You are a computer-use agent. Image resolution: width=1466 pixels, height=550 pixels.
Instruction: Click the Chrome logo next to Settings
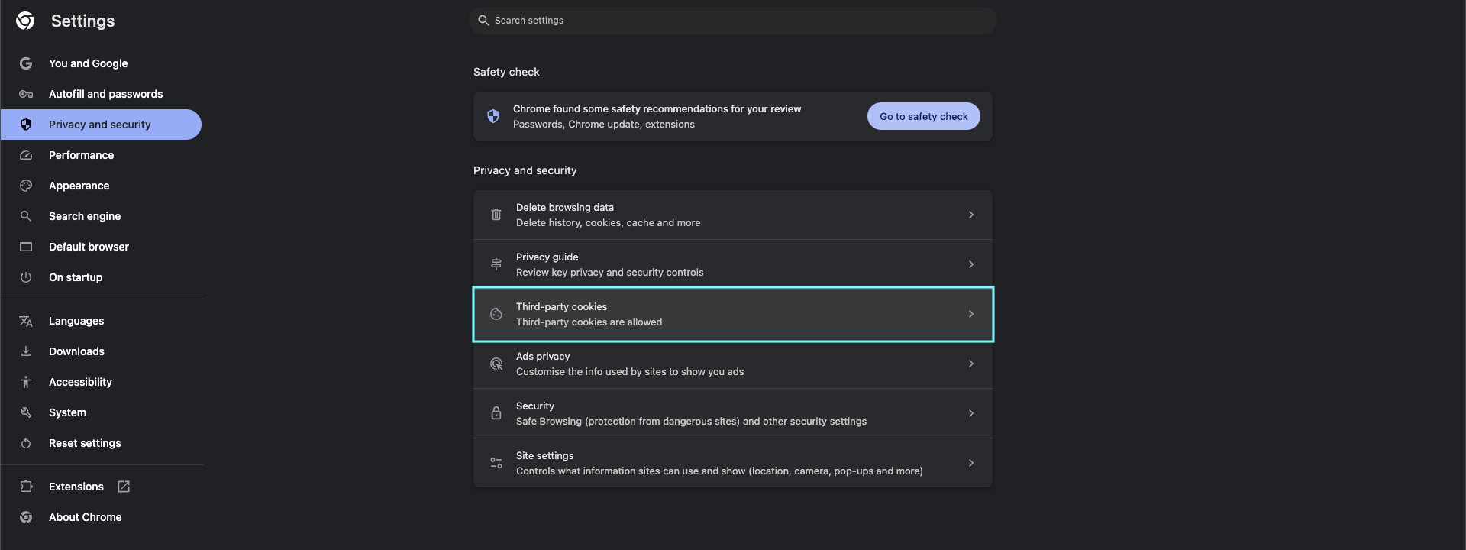point(25,21)
